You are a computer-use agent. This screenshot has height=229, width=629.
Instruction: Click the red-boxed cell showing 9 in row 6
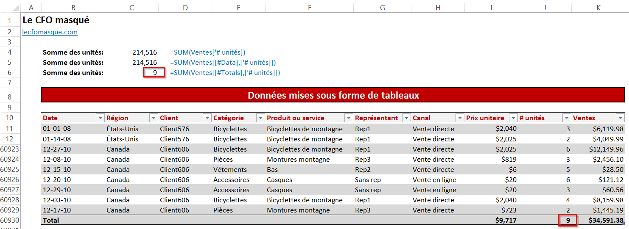coord(154,73)
